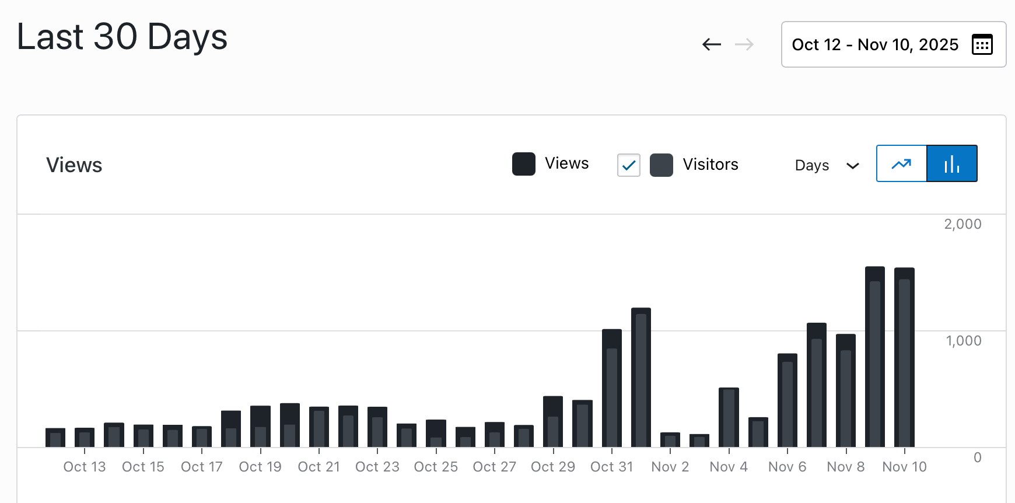Switch to line chart view

tap(901, 164)
